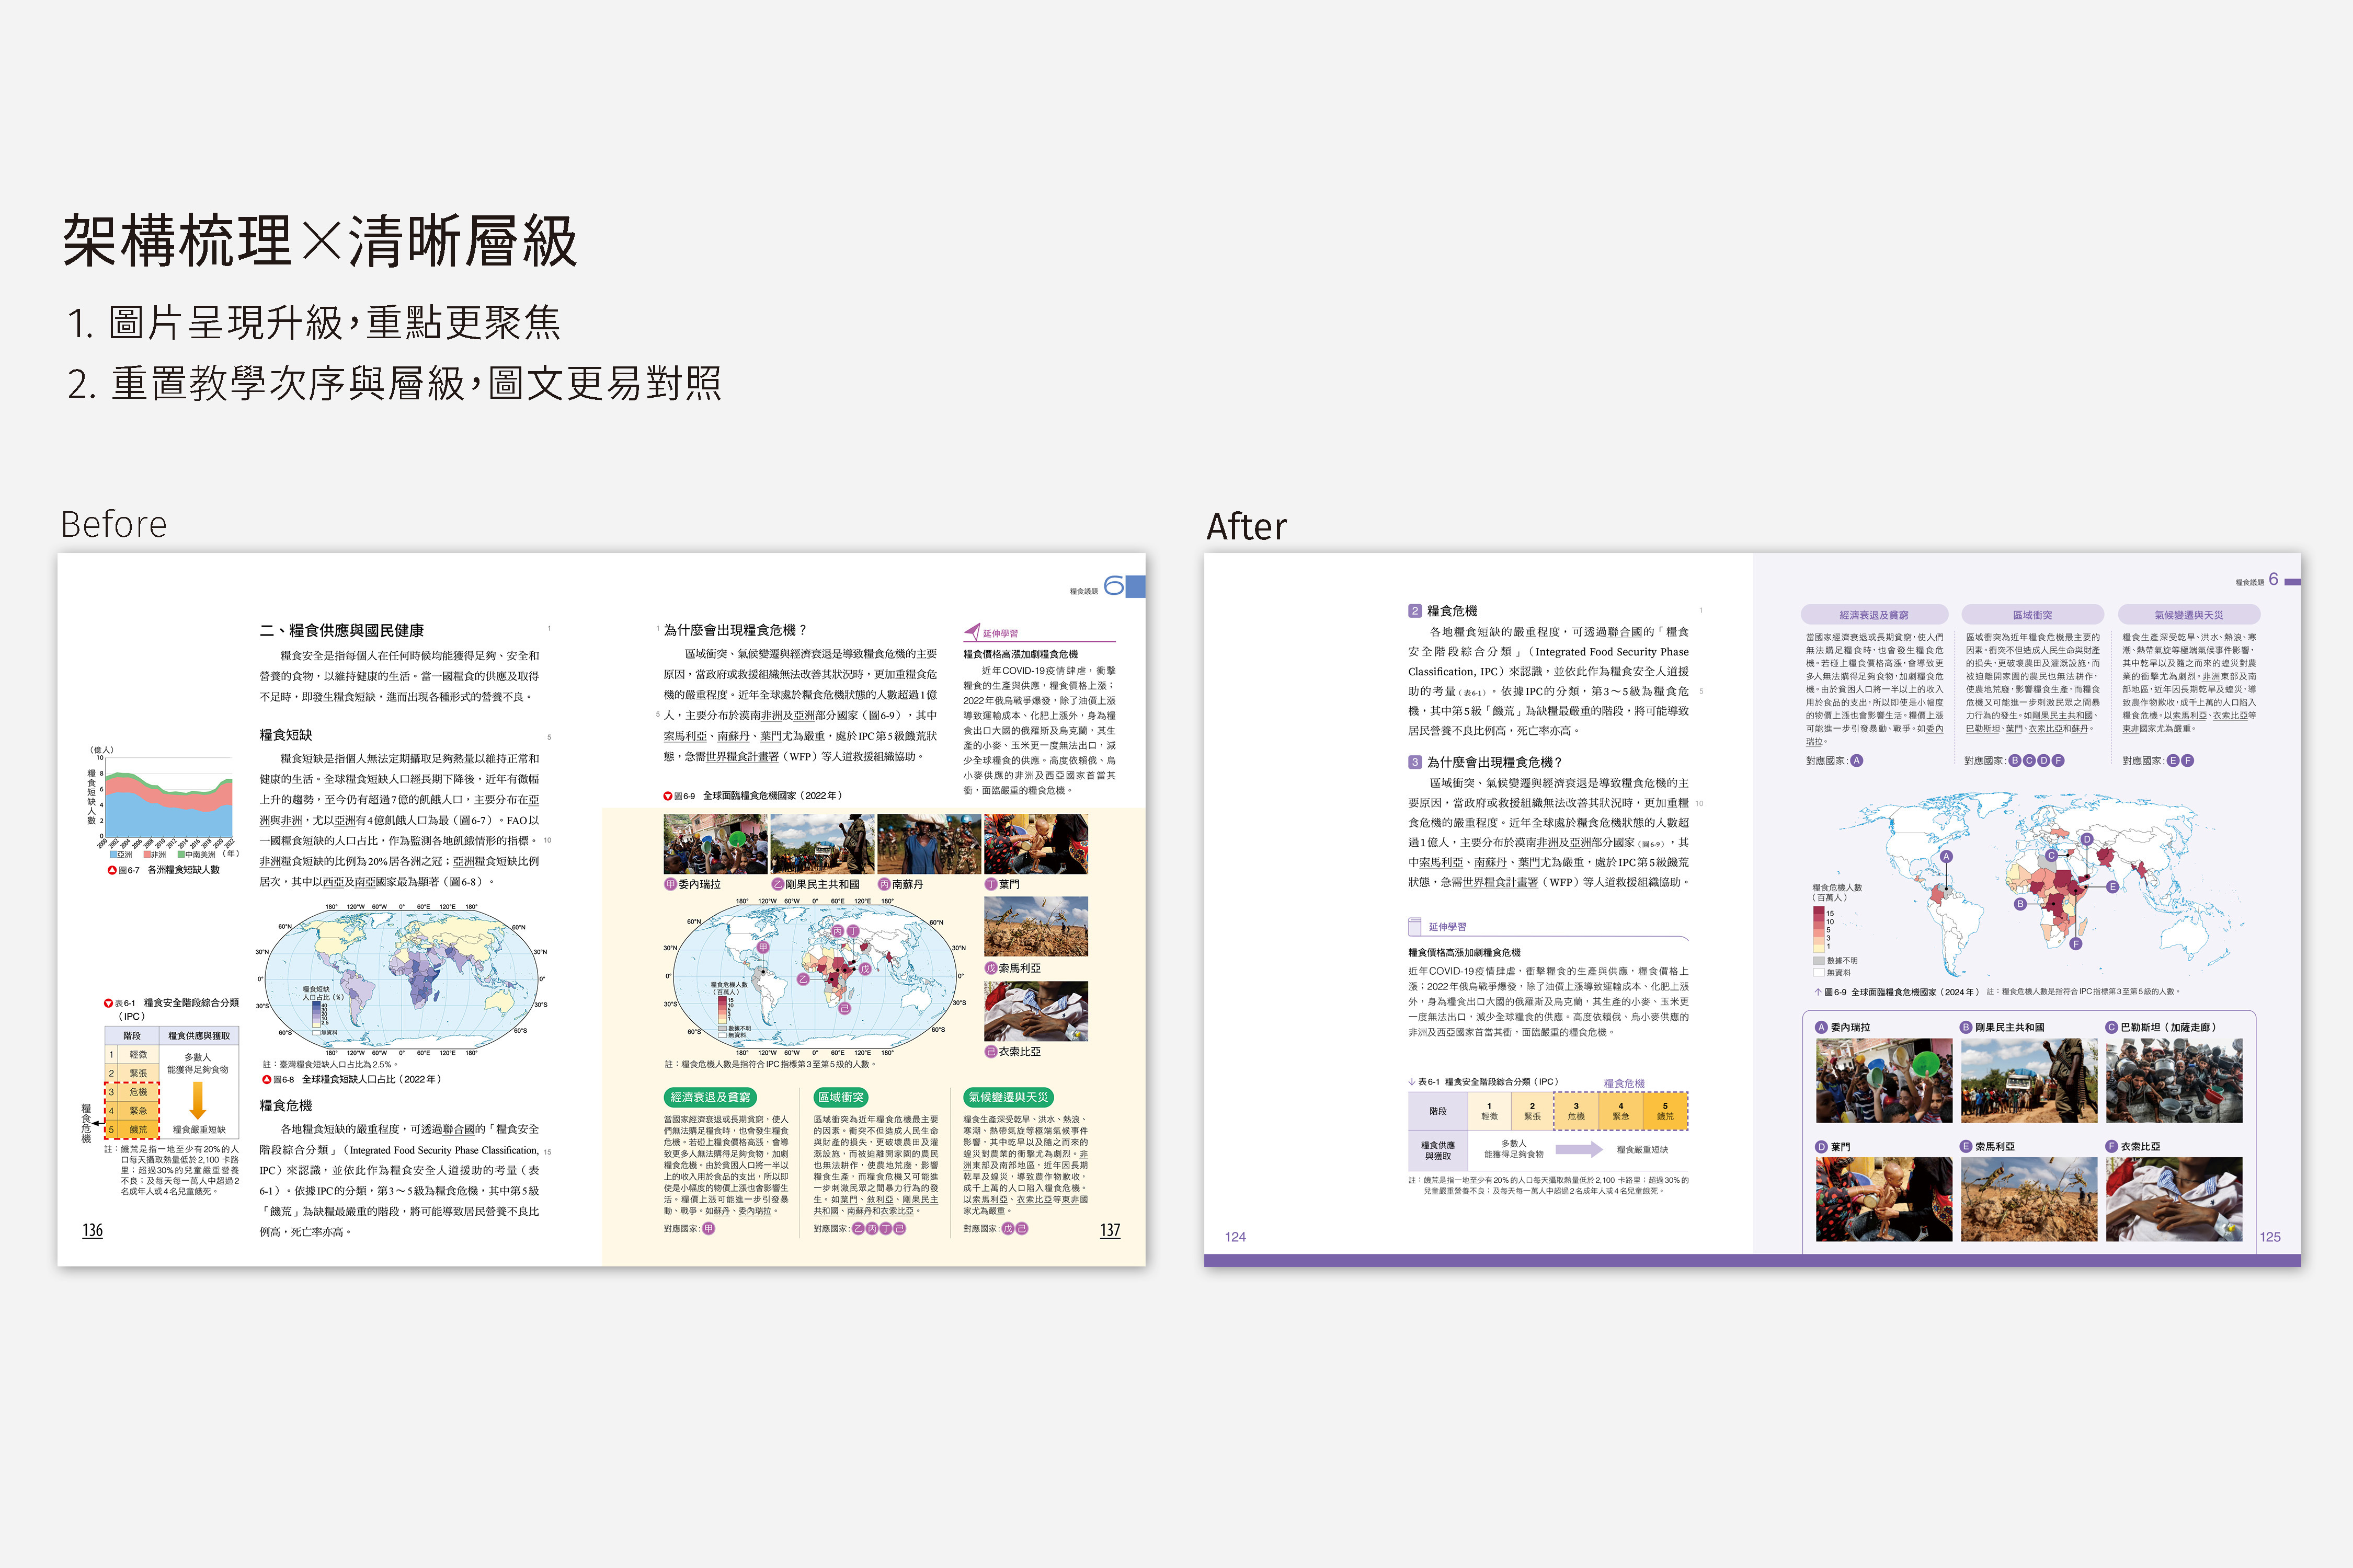Click the page number 136

click(92, 1230)
